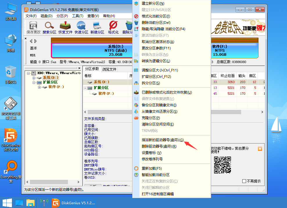Collapse the HD0 VMware disk tree node

(x=28, y=73)
